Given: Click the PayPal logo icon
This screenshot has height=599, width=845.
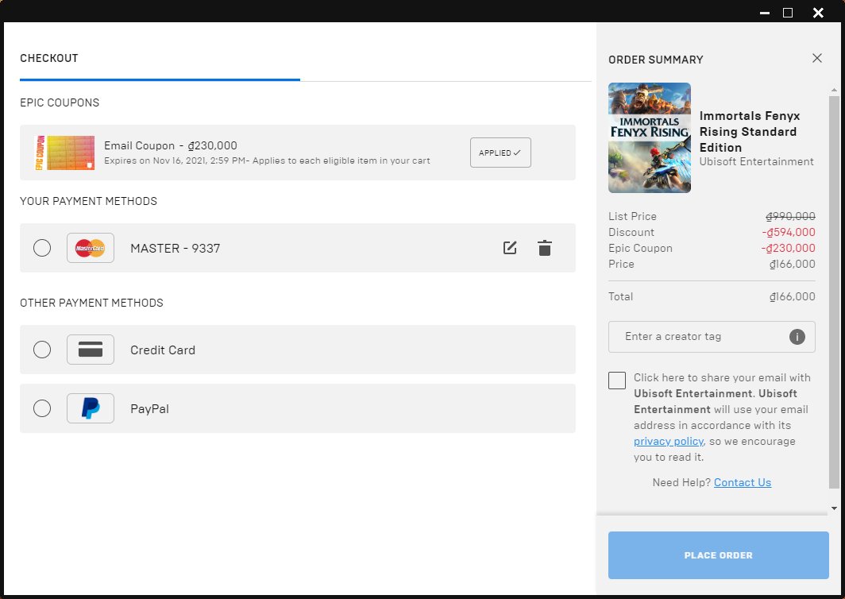Looking at the screenshot, I should (91, 408).
